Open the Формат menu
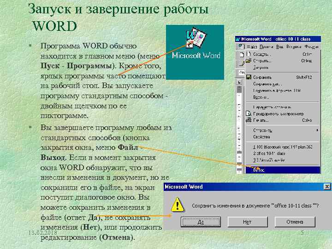 tap(311, 47)
